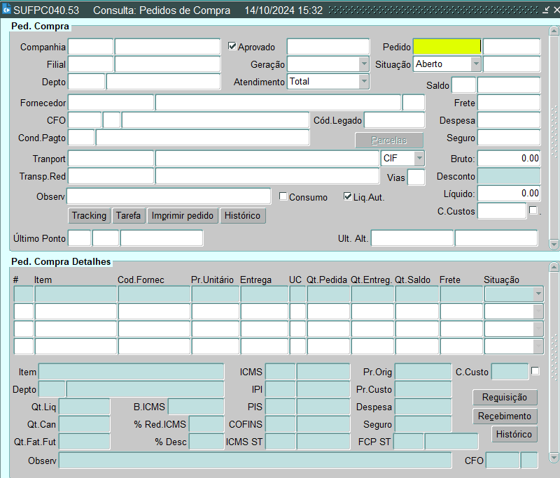Click the form icon in the title bar

[x=6, y=10]
